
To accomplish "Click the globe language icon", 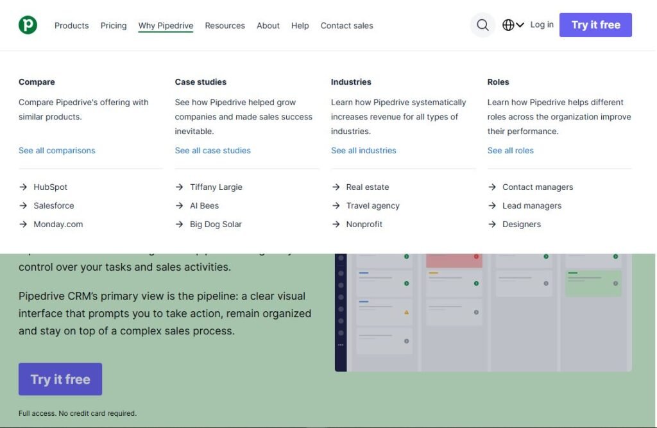I will pyautogui.click(x=508, y=24).
